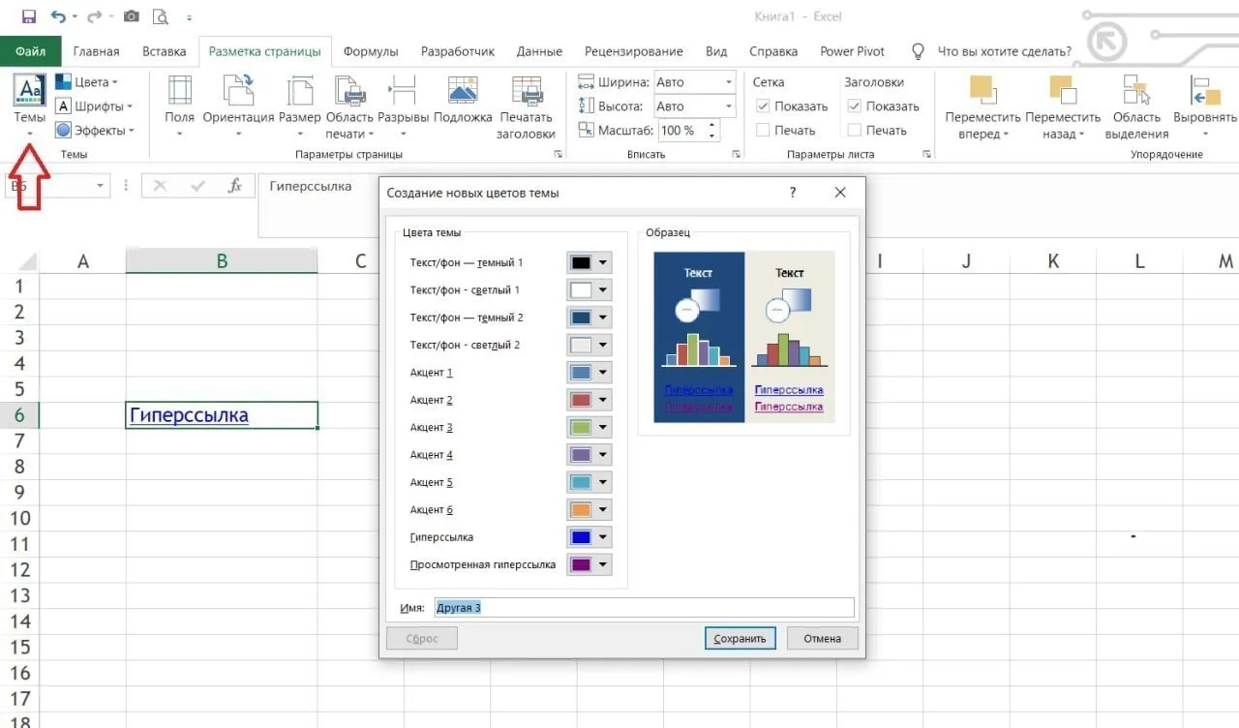Image resolution: width=1239 pixels, height=728 pixels.
Task: Open the Эффекты theme effects menu
Action: click(x=94, y=131)
